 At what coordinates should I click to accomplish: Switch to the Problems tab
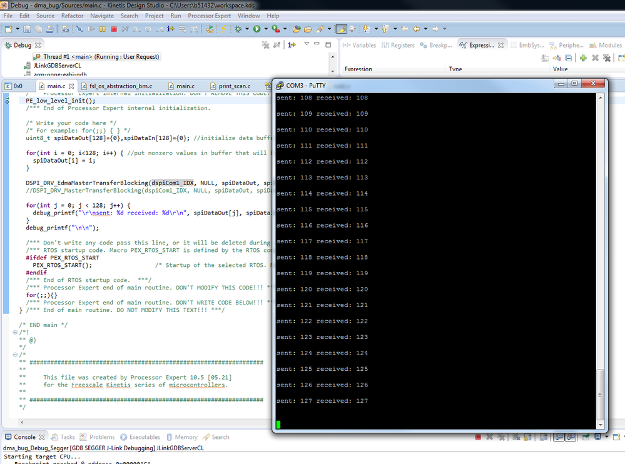tap(97, 437)
